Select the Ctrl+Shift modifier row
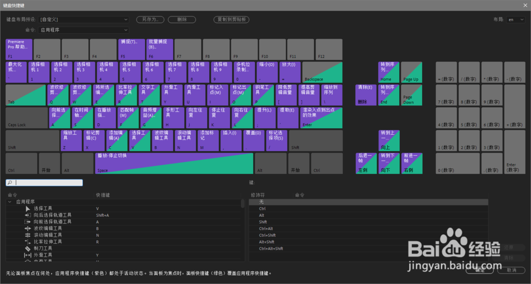The width and height of the screenshot is (531, 284). [x=369, y=235]
